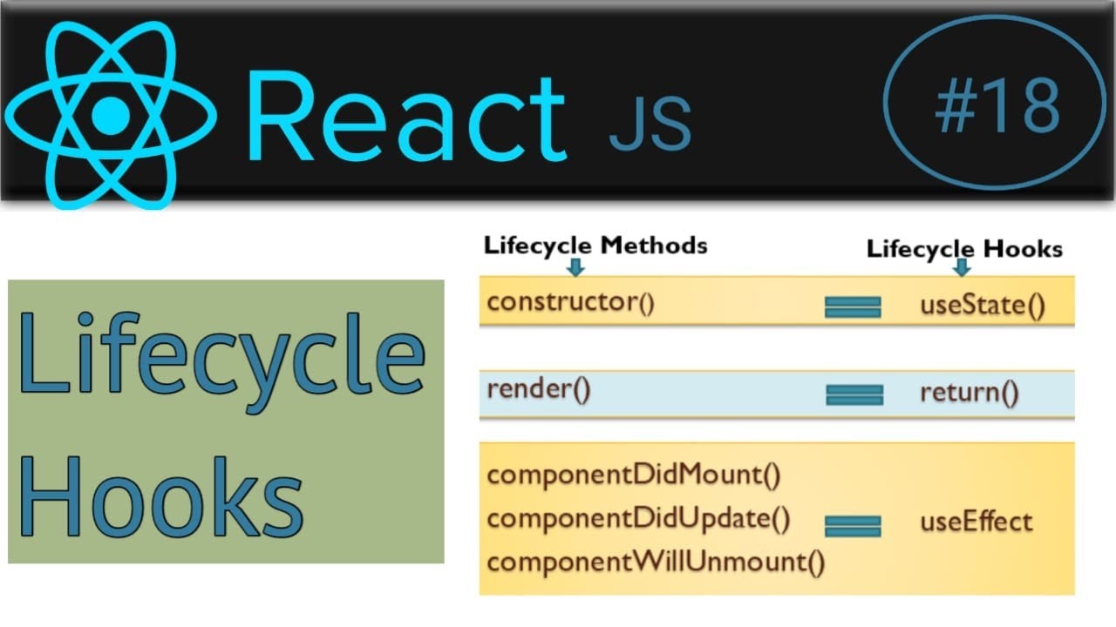The width and height of the screenshot is (1116, 627).
Task: Click the 'Lifecycle Hooks' column heading
Action: tap(964, 249)
